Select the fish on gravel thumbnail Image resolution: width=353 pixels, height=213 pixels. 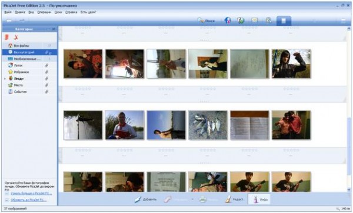pyautogui.click(x=208, y=125)
